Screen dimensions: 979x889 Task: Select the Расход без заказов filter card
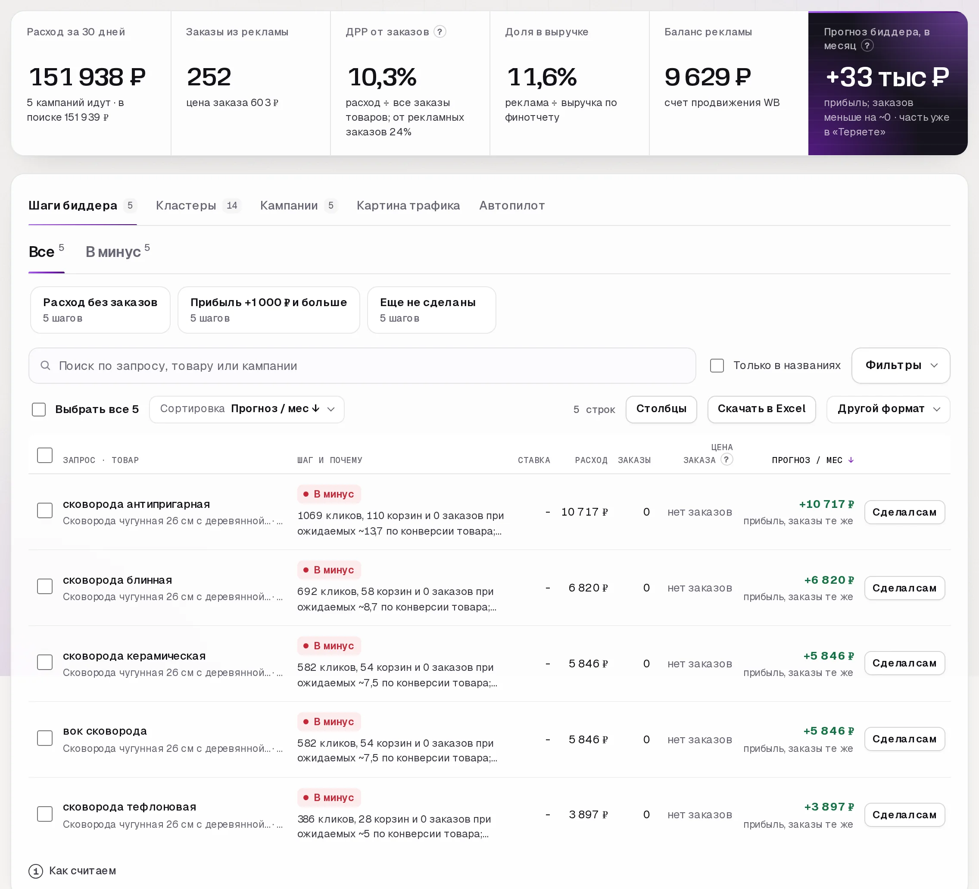click(x=100, y=310)
